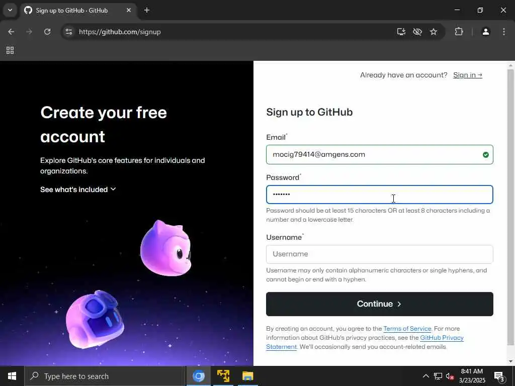
Task: Open the browser profile icon
Action: point(486,32)
